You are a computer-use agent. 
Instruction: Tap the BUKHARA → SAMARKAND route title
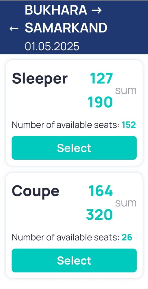click(66, 19)
